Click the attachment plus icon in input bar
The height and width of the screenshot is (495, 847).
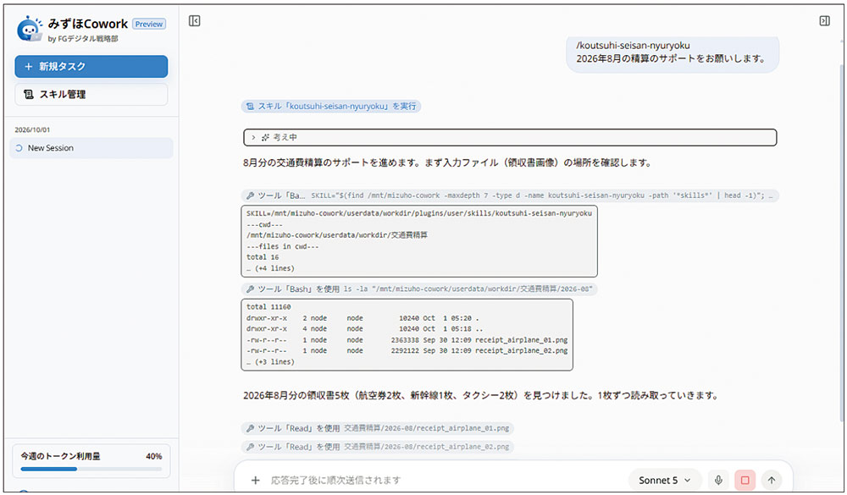pos(256,480)
